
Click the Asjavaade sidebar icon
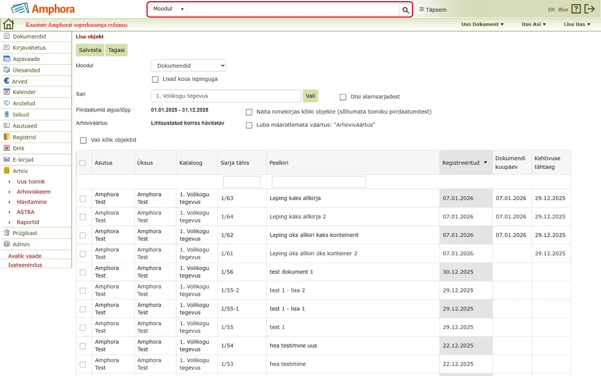[7, 58]
